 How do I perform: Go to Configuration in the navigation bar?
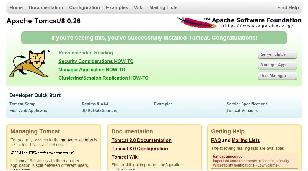click(84, 7)
